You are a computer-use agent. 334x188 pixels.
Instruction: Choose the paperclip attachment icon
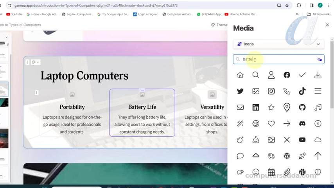(x=287, y=172)
